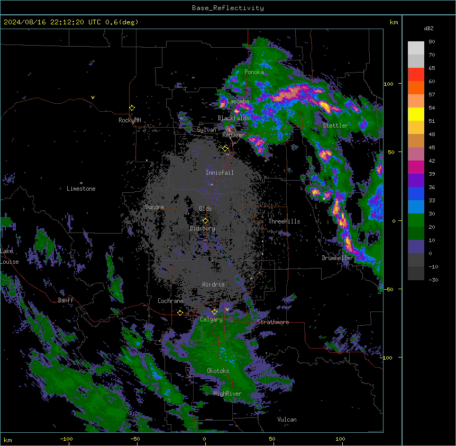Screen dimensions: 456x446
Task: Click the Sundre town label
Action: pyautogui.click(x=154, y=207)
